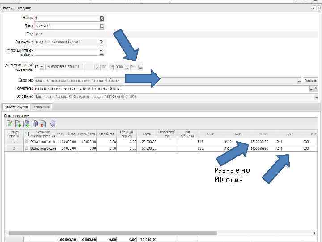The width and height of the screenshot is (322, 242).
Task: Click the add-with-copy icon in the Финансирование toolbar
Action: (26, 124)
